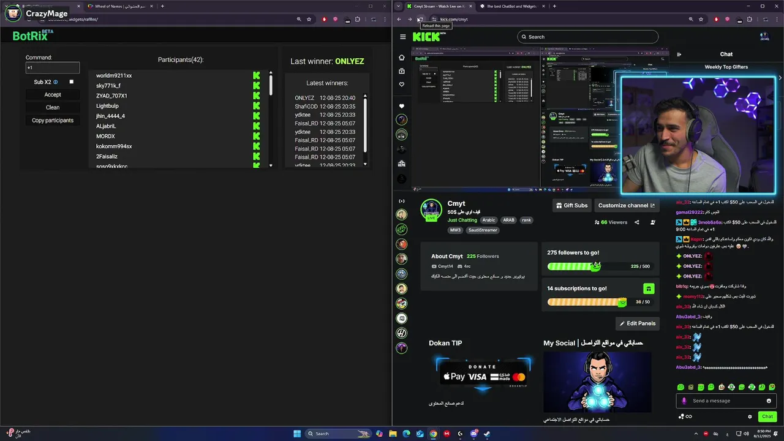Zoom icon in Kick window address bar
Viewport: 784px width, 441px height.
pyautogui.click(x=691, y=19)
